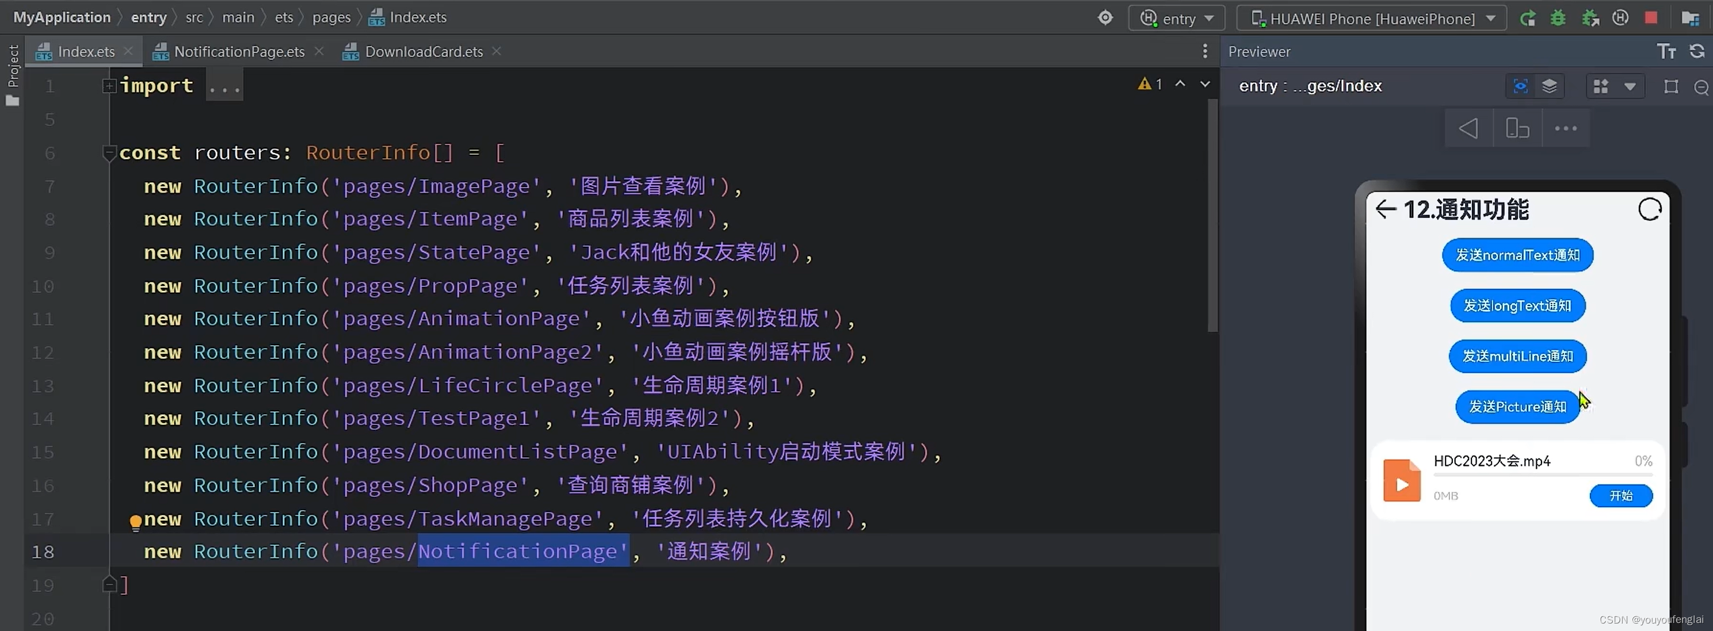Click the Index.ets breadcrumb item
This screenshot has width=1713, height=631.
407,17
